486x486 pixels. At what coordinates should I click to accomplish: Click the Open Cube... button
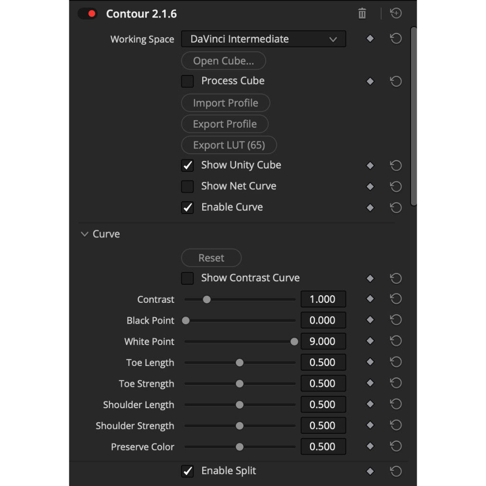(224, 61)
